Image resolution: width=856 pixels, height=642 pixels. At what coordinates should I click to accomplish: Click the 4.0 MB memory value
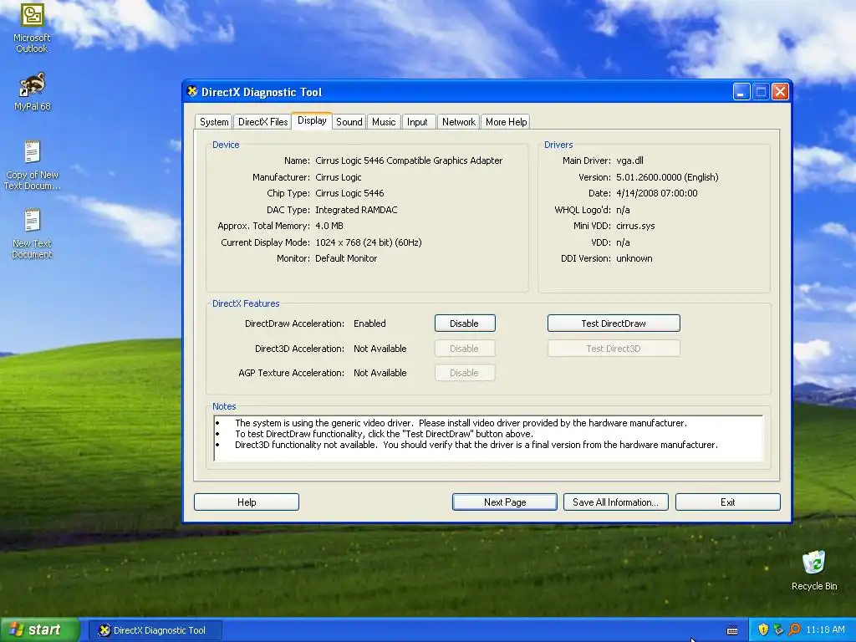[329, 226]
